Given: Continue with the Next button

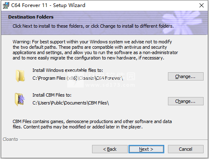Looking at the screenshot, I should click(x=146, y=149).
